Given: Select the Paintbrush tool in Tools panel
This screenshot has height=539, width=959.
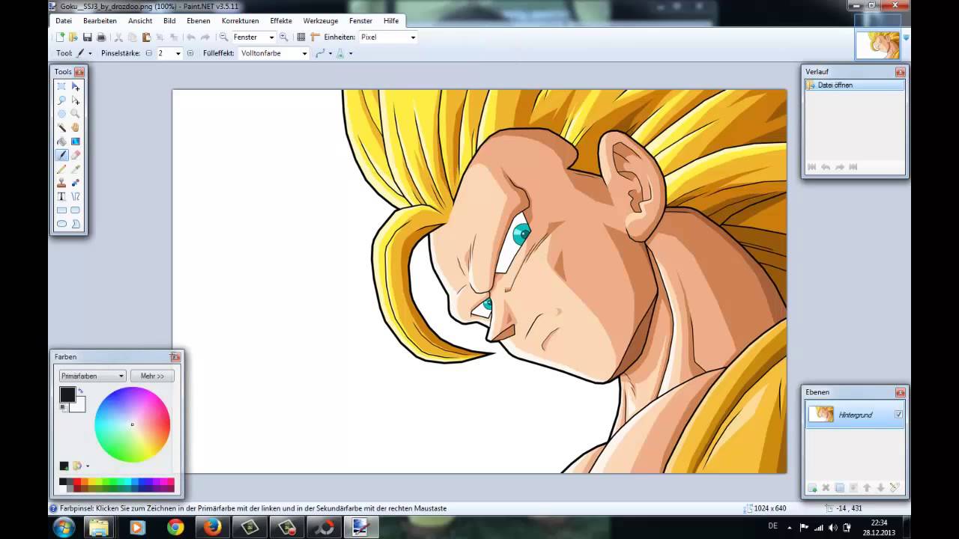Looking at the screenshot, I should (61, 155).
